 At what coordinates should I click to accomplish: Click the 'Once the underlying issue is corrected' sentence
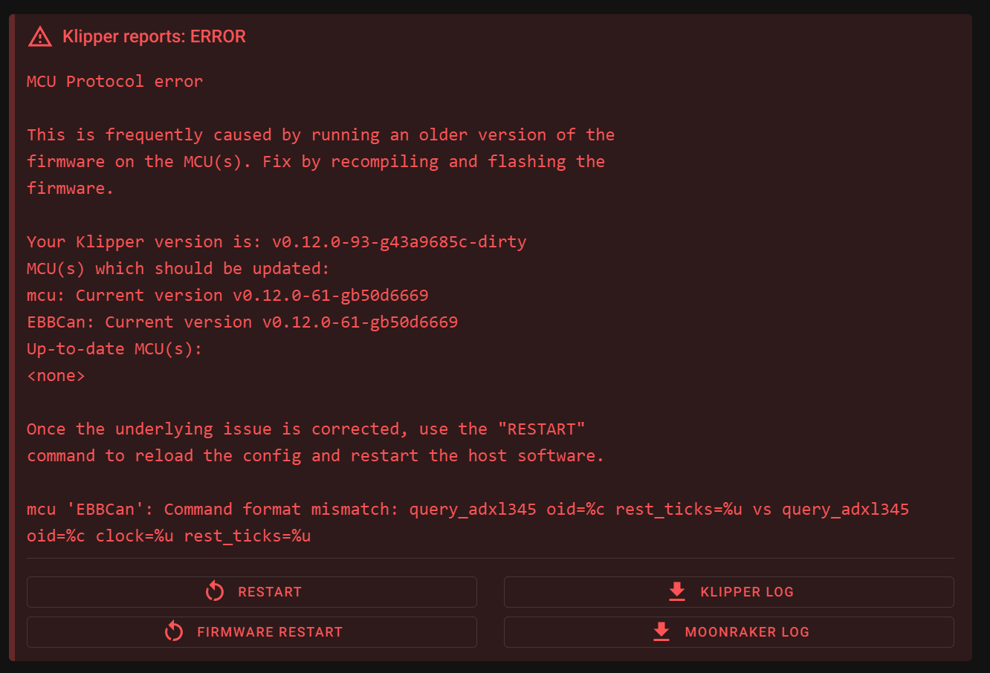(x=306, y=429)
